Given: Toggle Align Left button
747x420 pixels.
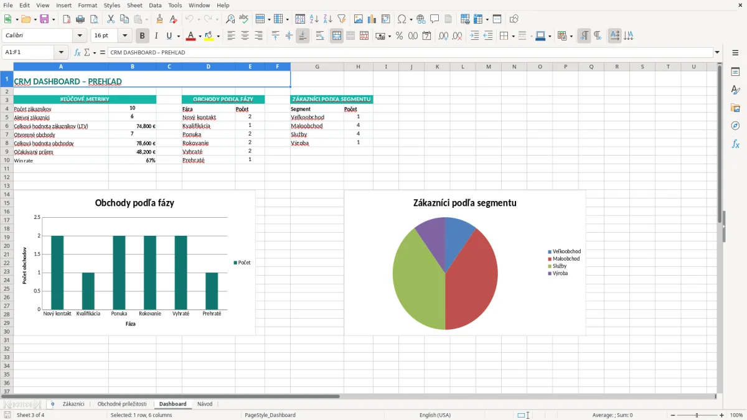Looking at the screenshot, I should pos(231,36).
